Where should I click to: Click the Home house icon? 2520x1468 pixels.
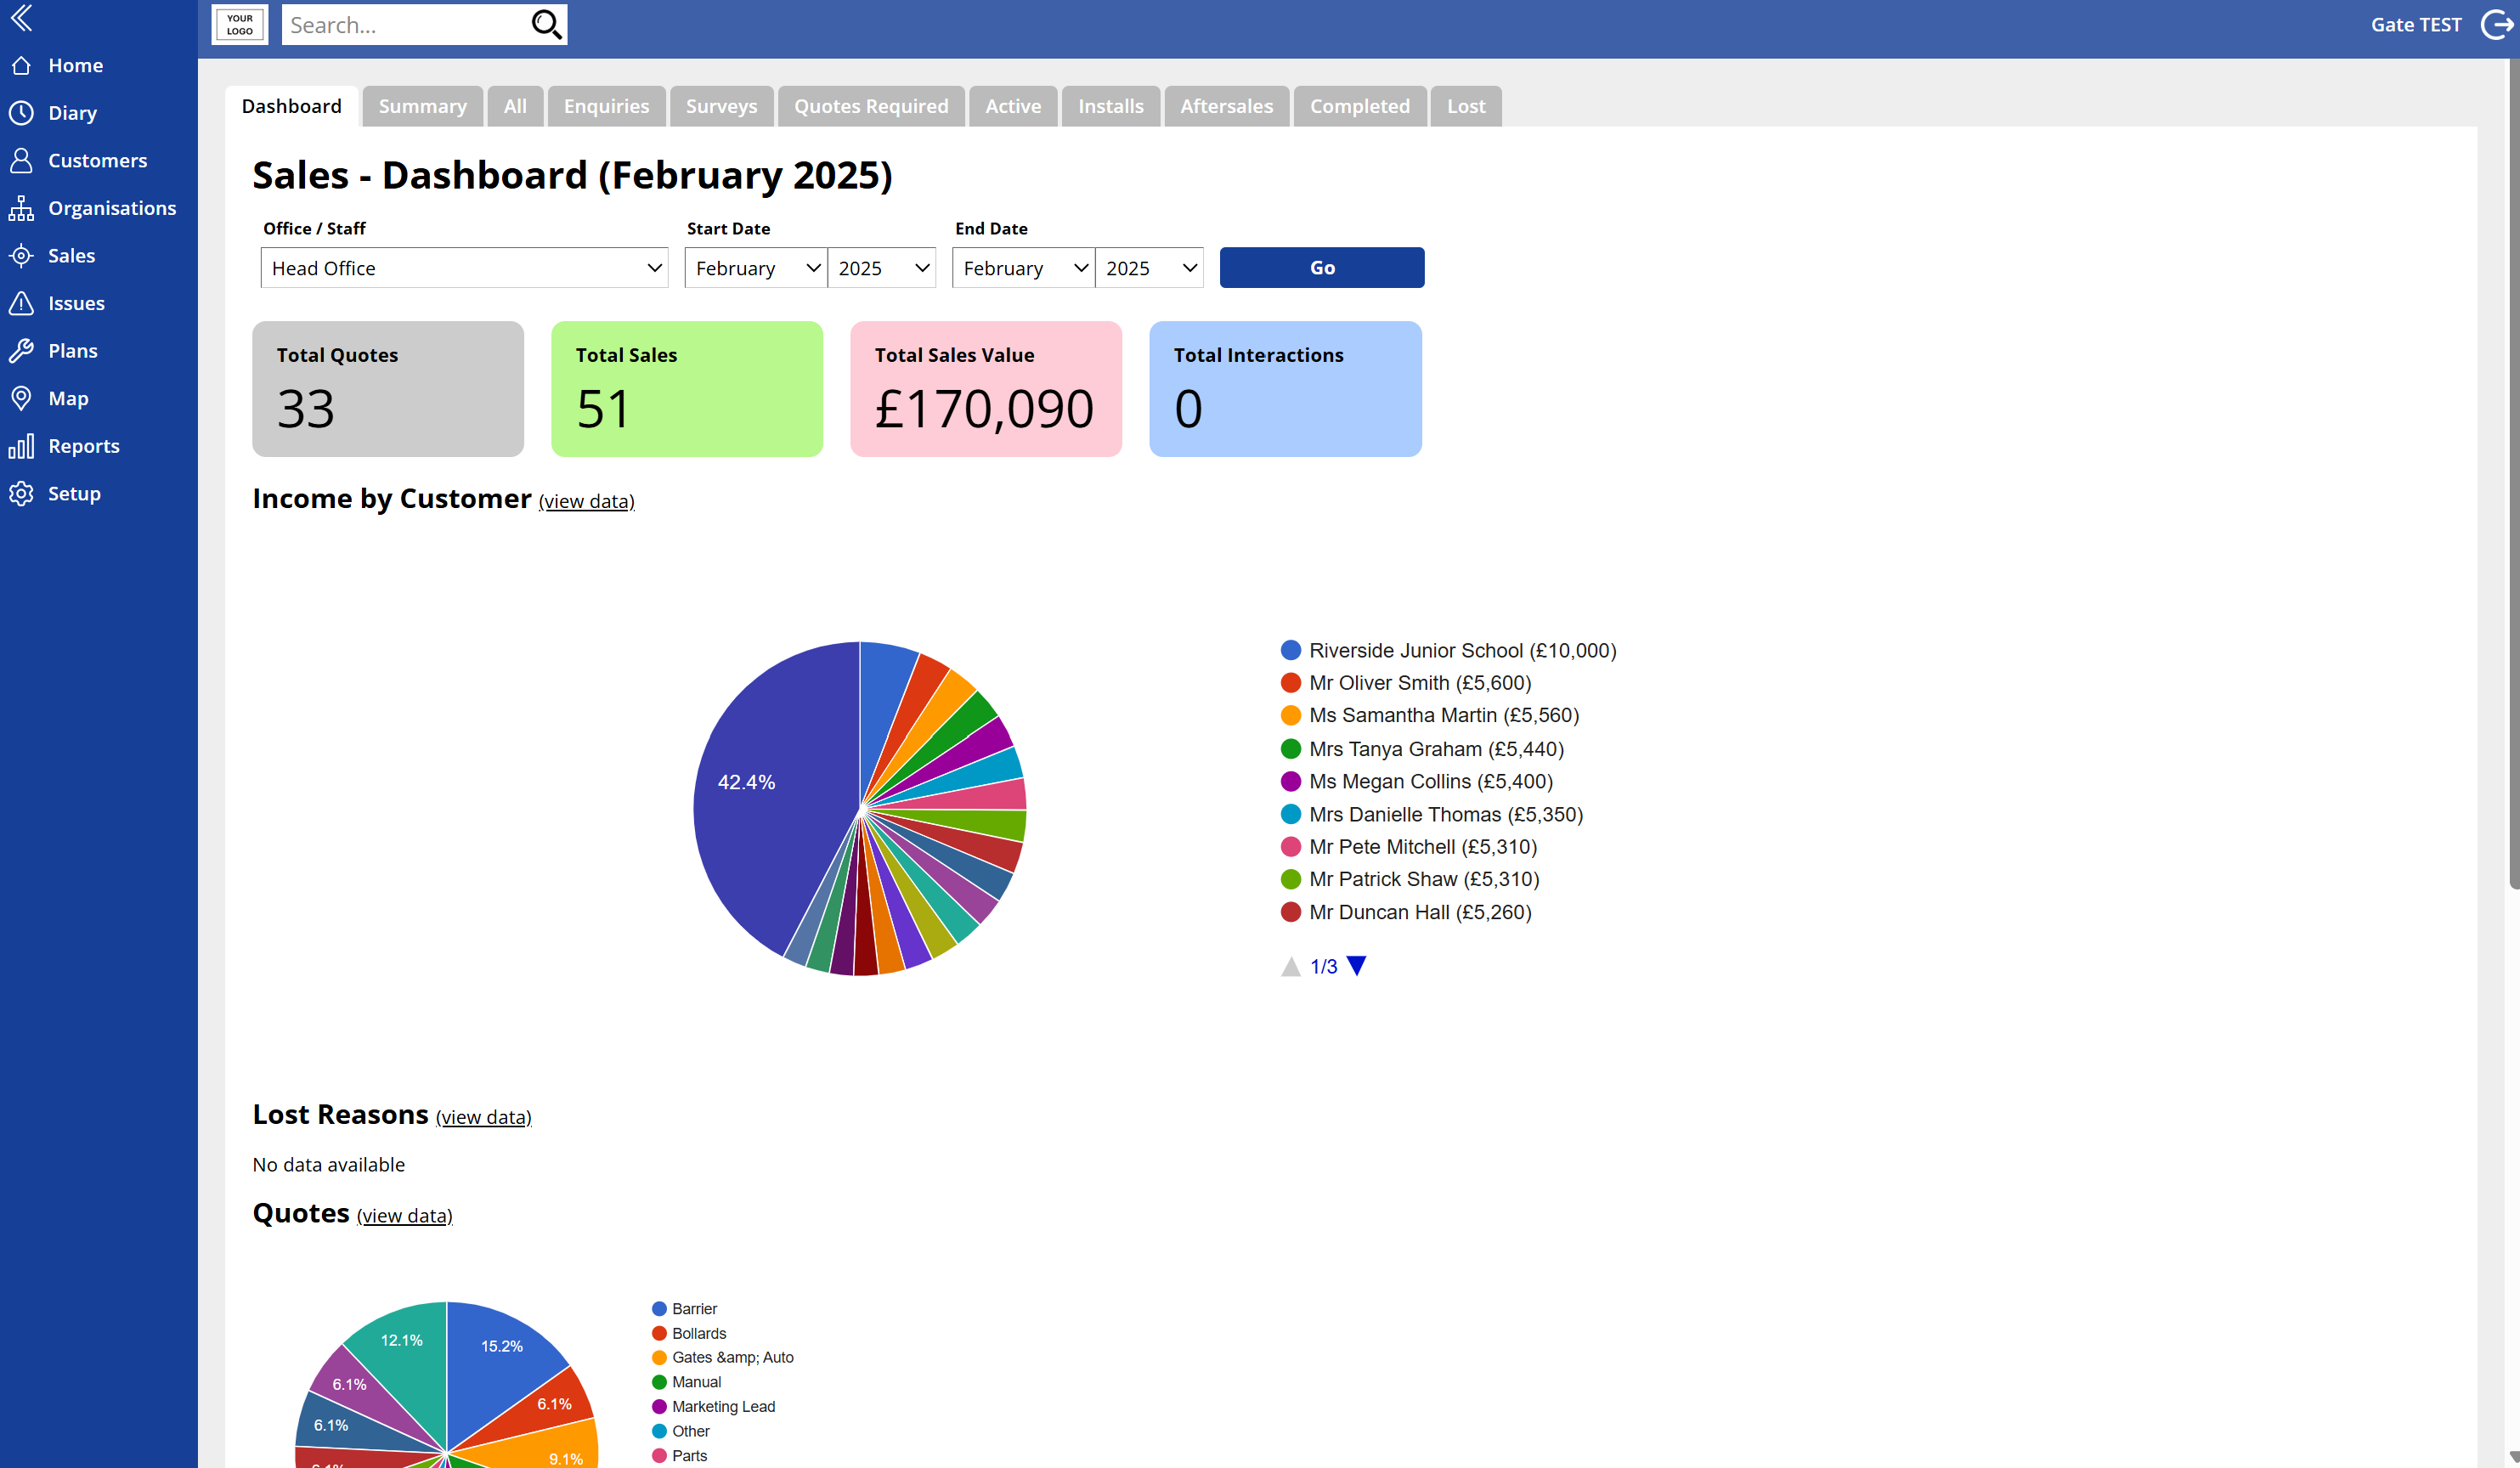click(x=21, y=65)
